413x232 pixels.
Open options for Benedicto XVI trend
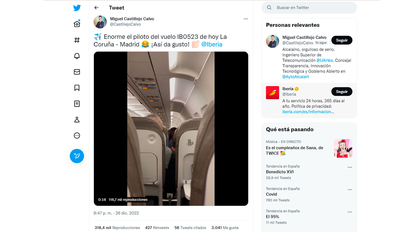coord(350,167)
